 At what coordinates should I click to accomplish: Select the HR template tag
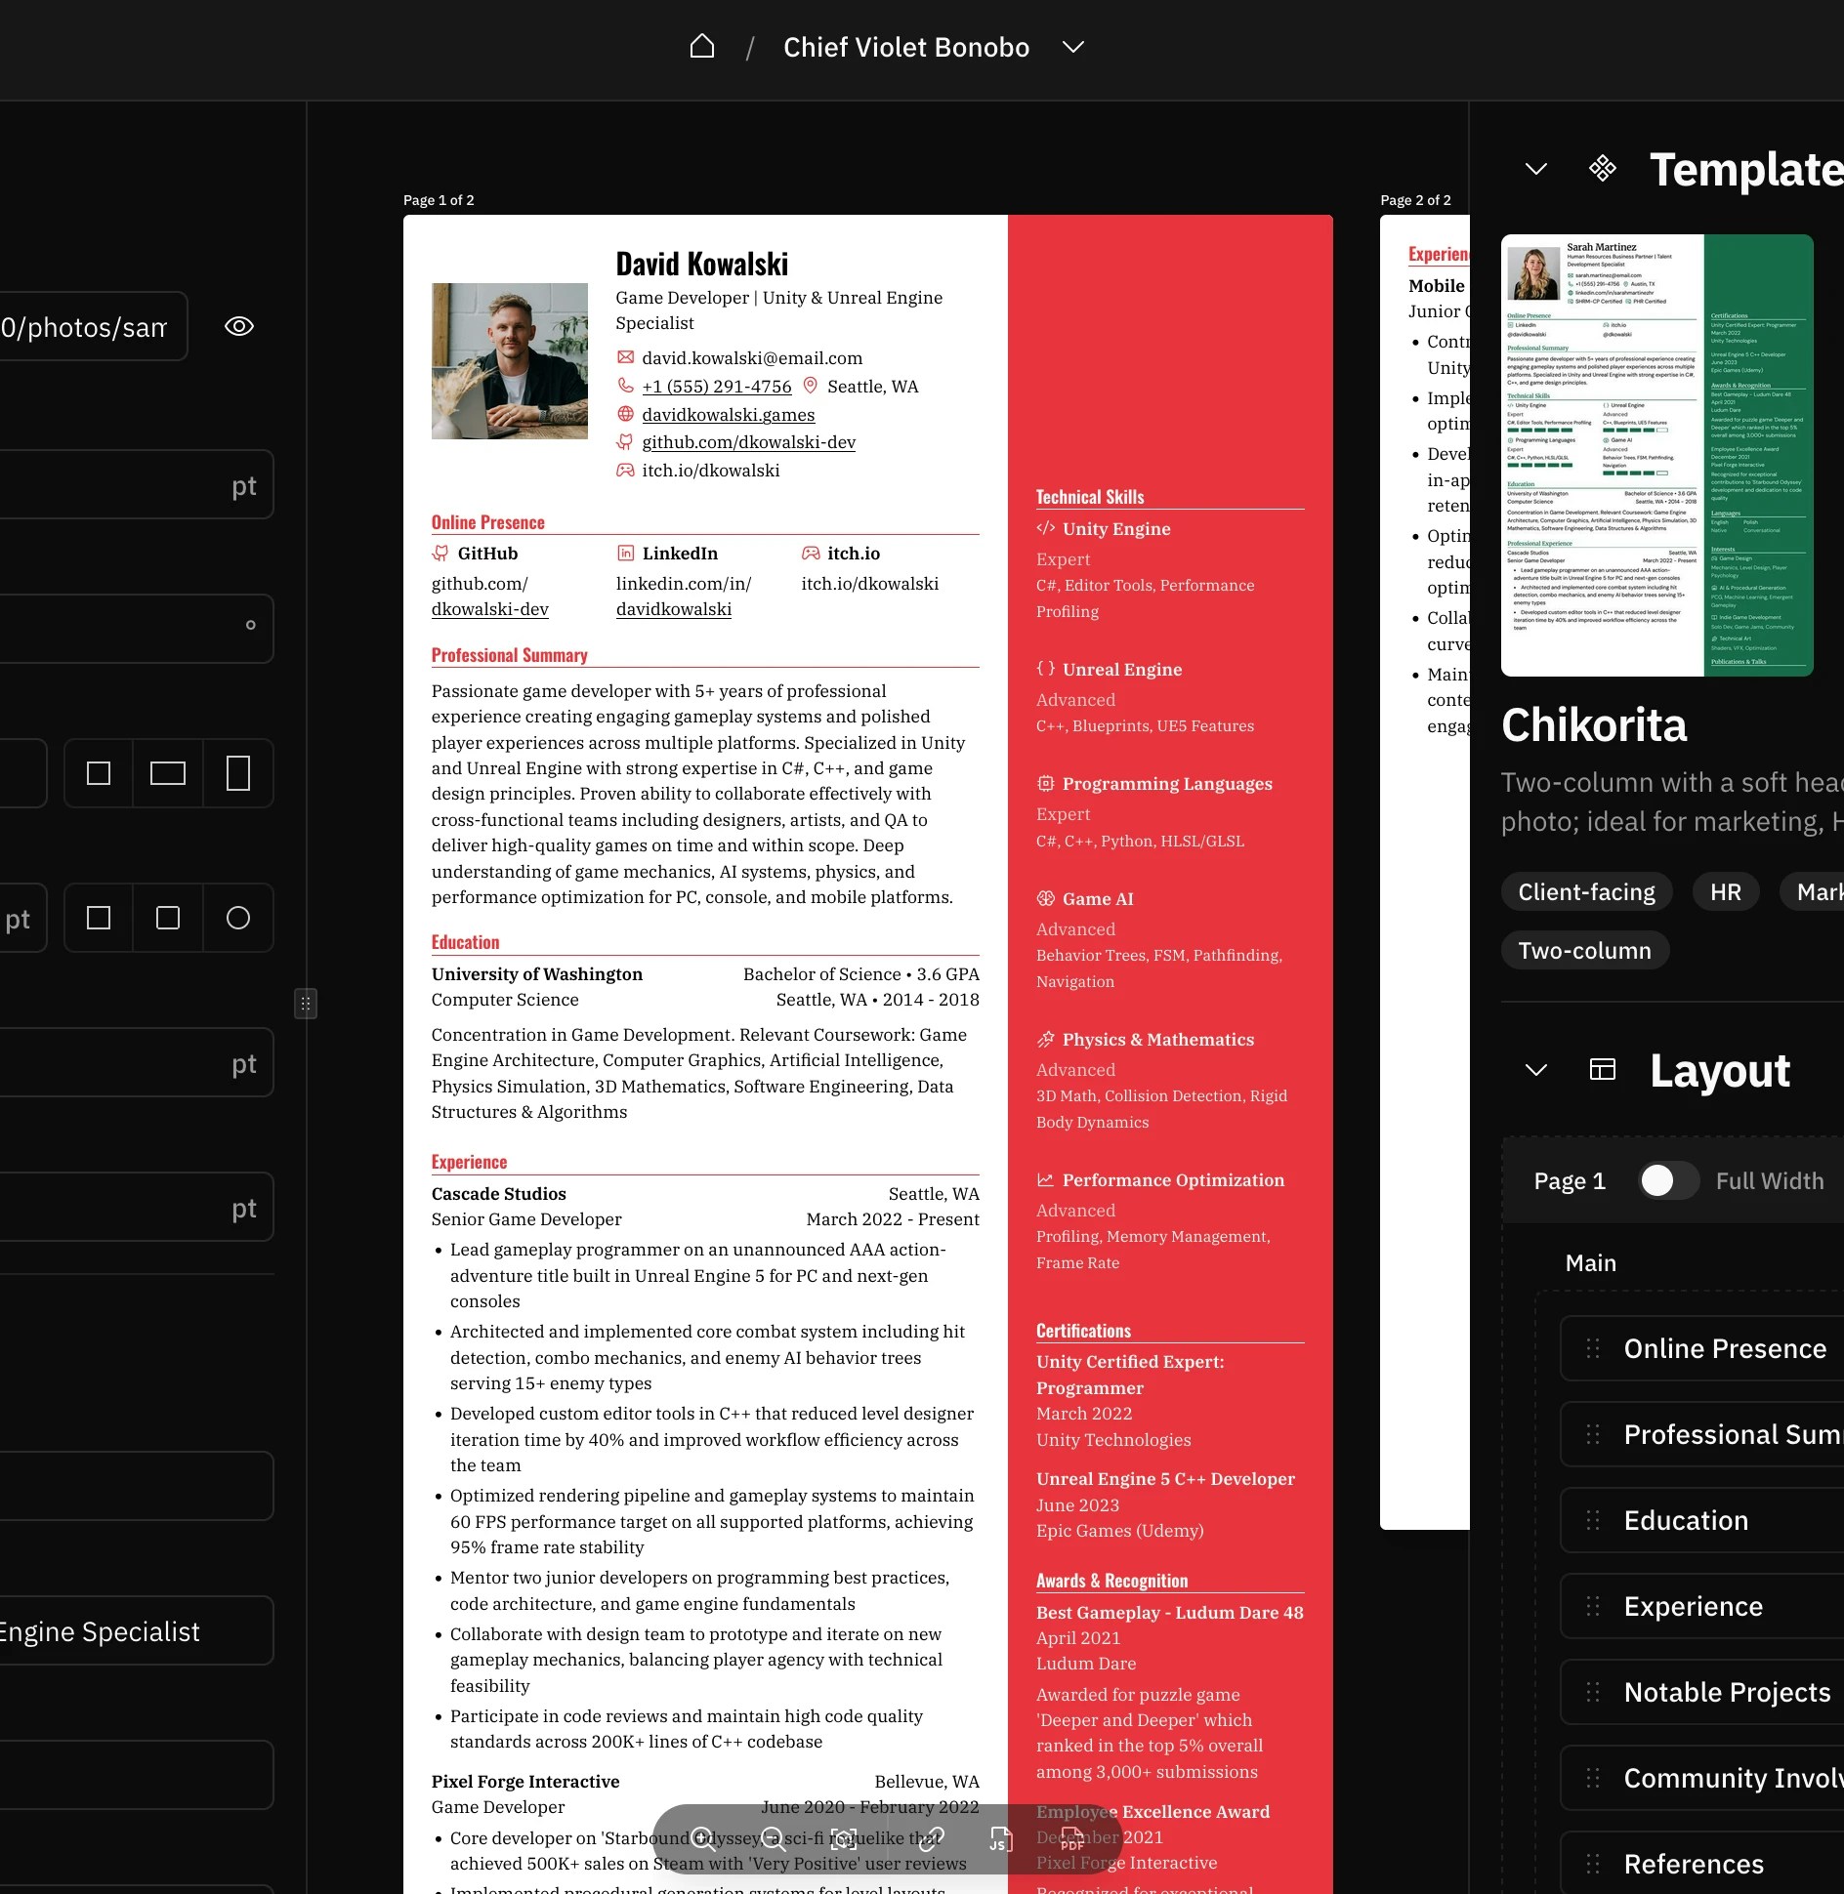pyautogui.click(x=1725, y=891)
